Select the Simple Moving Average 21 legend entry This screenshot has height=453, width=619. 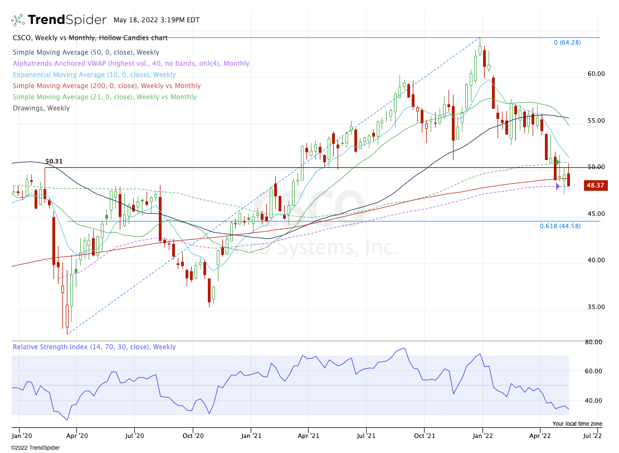(x=104, y=97)
